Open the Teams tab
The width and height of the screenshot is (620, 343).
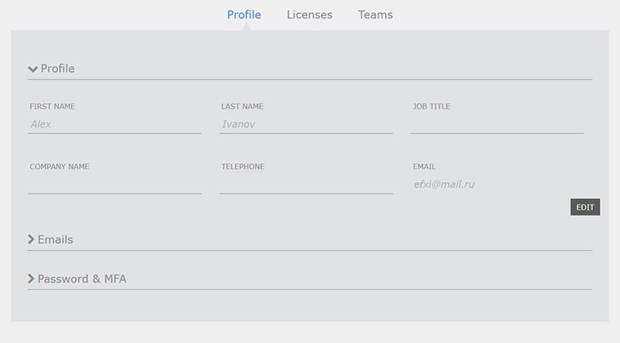[x=375, y=15]
